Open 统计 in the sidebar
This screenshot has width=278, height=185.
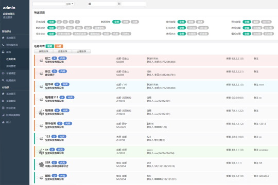coord(9,122)
